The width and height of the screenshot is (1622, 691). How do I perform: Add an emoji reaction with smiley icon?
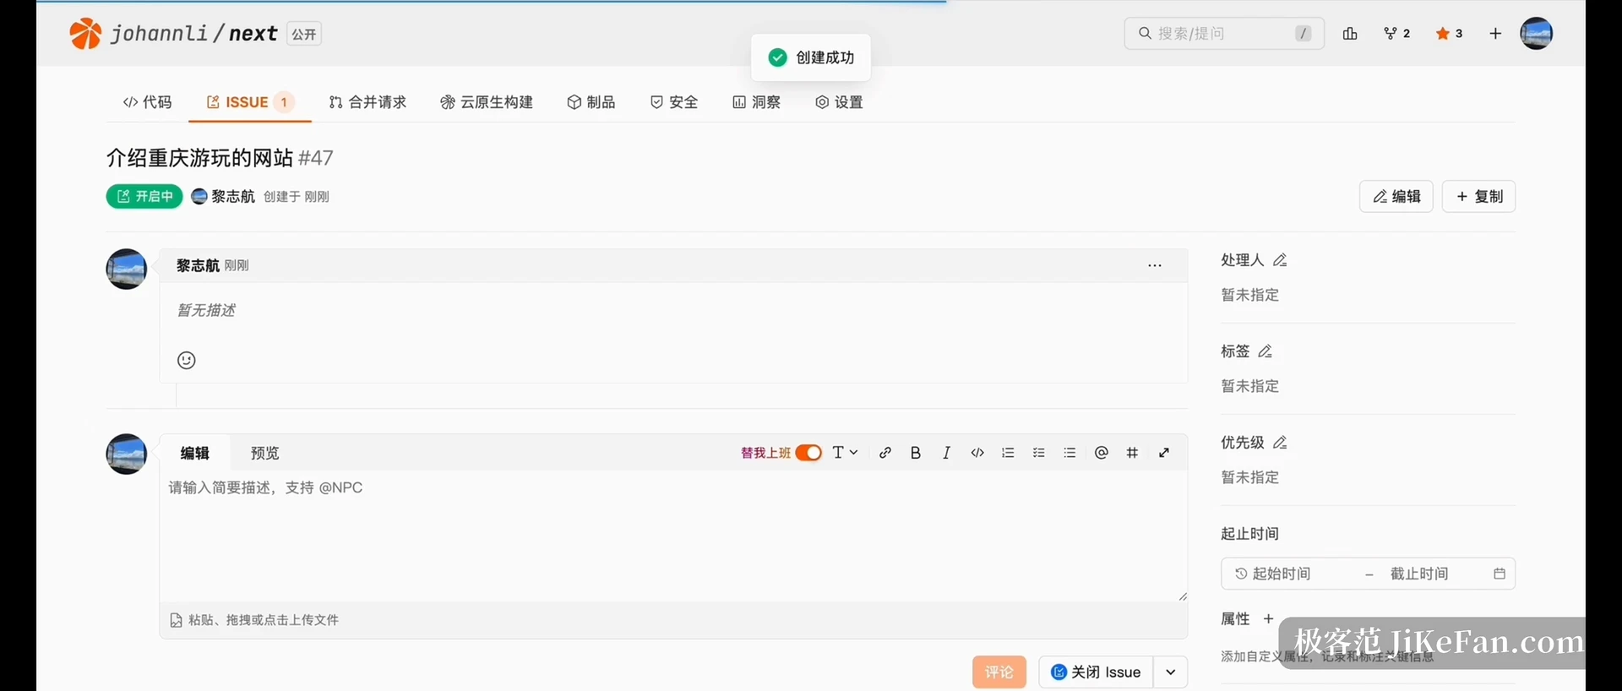(x=187, y=361)
